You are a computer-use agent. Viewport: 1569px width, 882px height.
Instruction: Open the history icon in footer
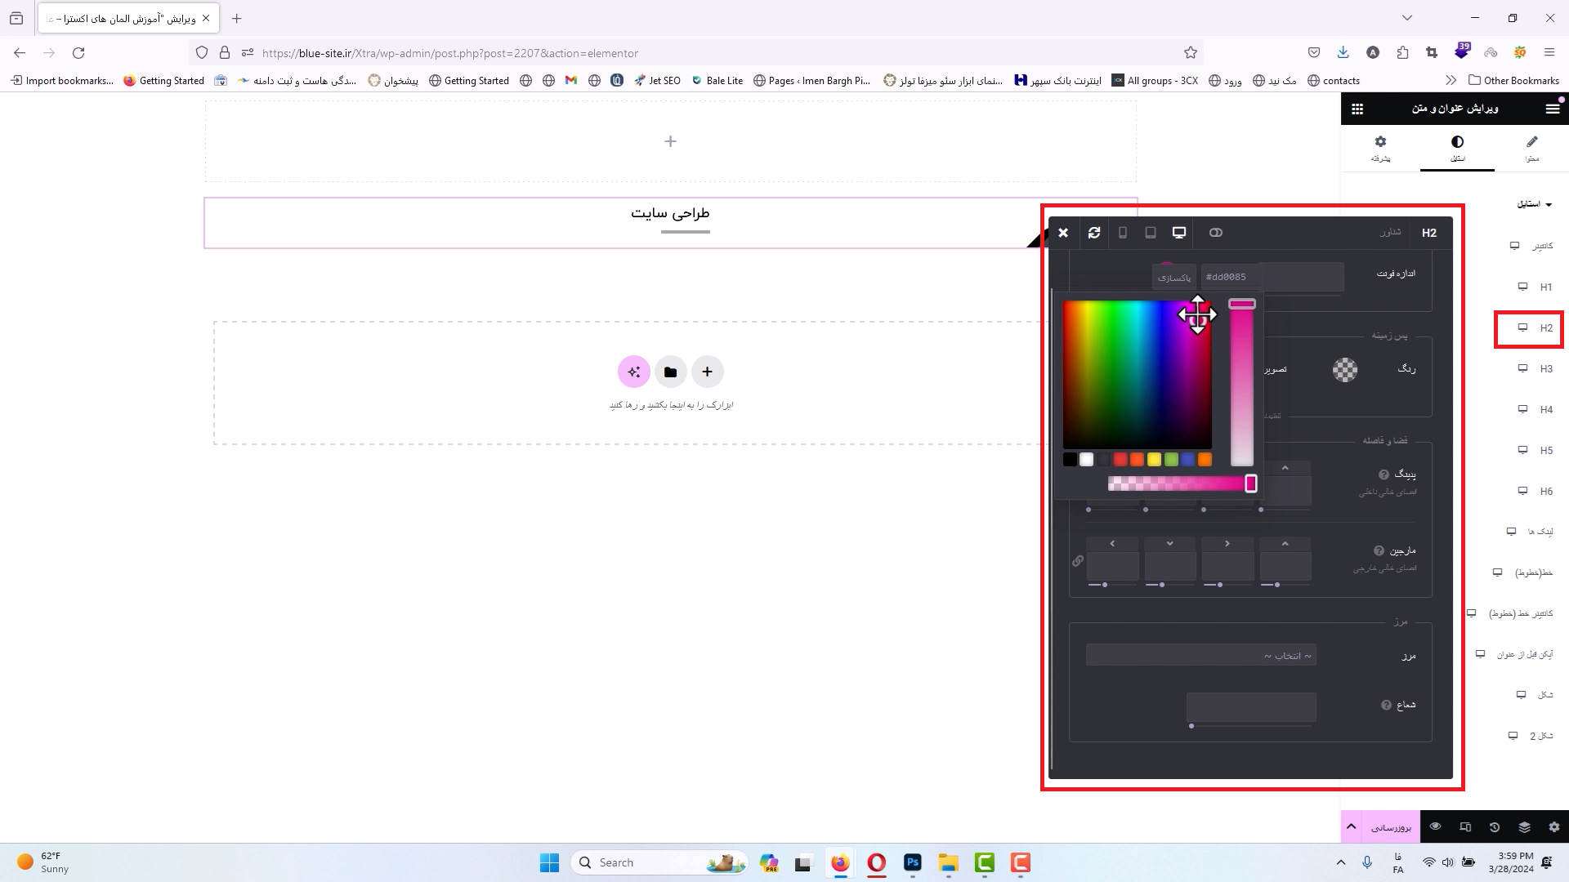point(1495,827)
